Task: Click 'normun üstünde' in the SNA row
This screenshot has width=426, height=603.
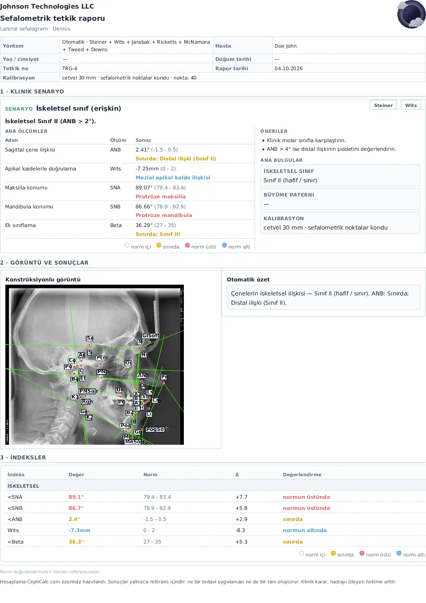Action: pos(307,497)
